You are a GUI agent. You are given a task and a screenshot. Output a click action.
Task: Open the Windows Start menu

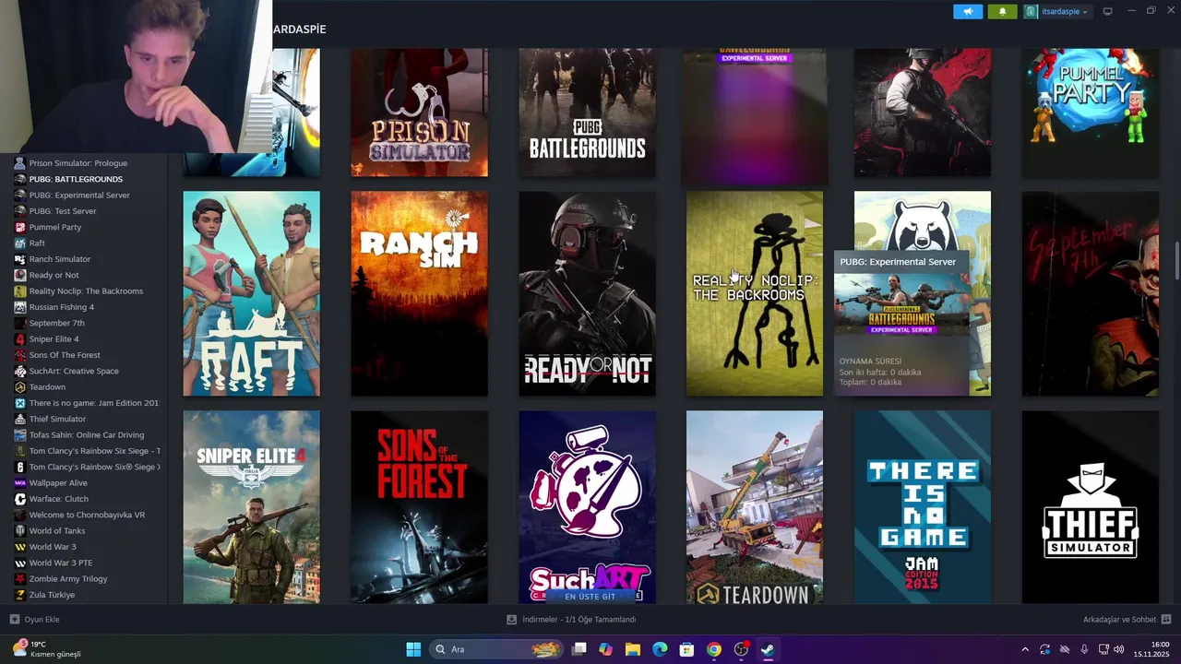[x=413, y=649]
